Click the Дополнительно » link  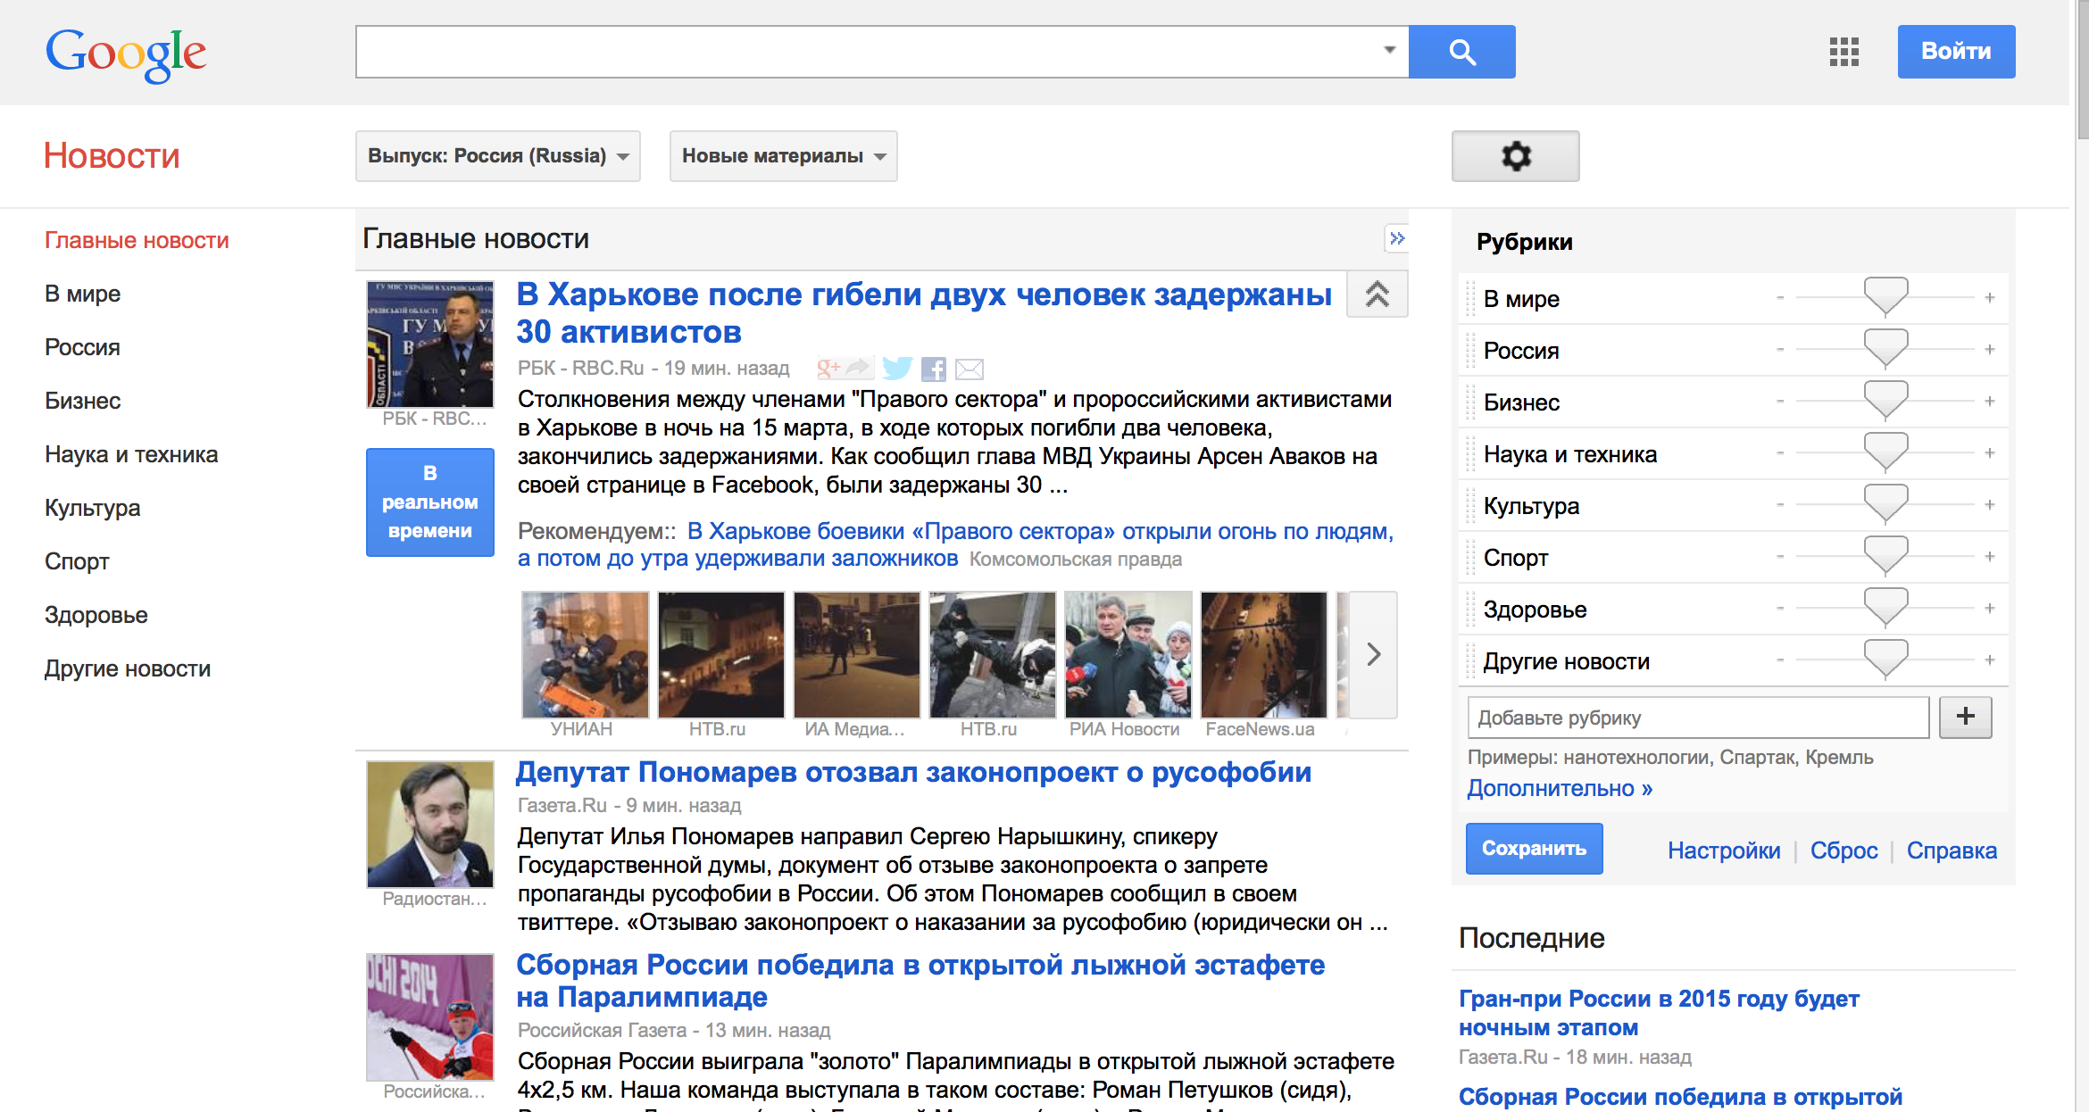[1560, 788]
